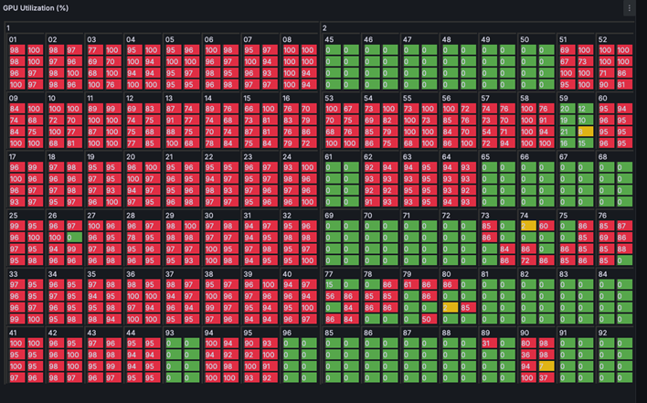
Task: Open the panel's three-dot options menu
Action: (628, 7)
